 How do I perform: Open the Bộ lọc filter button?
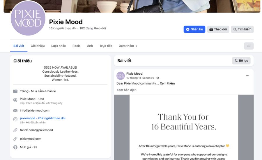(241, 61)
